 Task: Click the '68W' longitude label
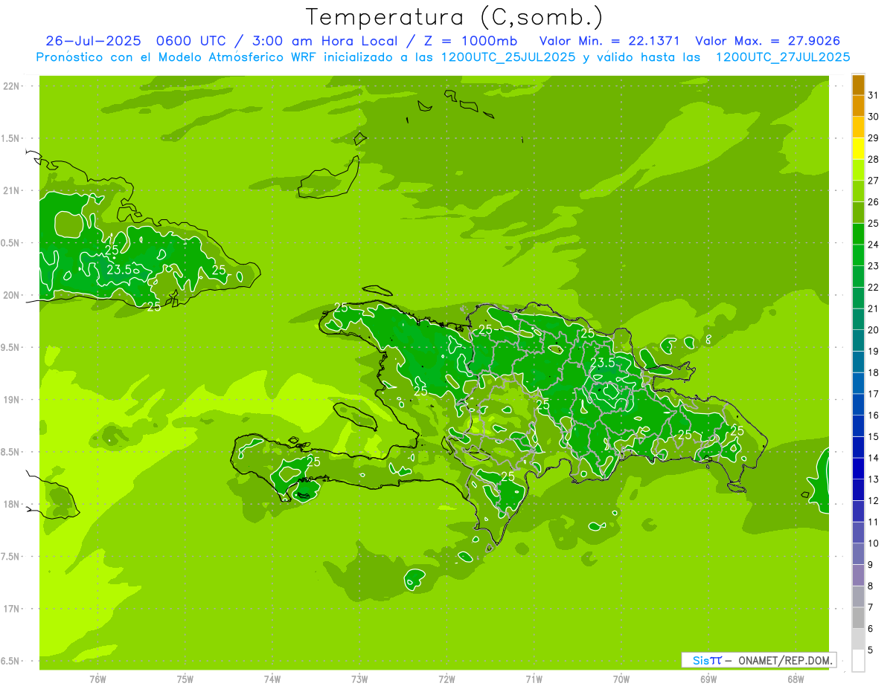tap(796, 679)
